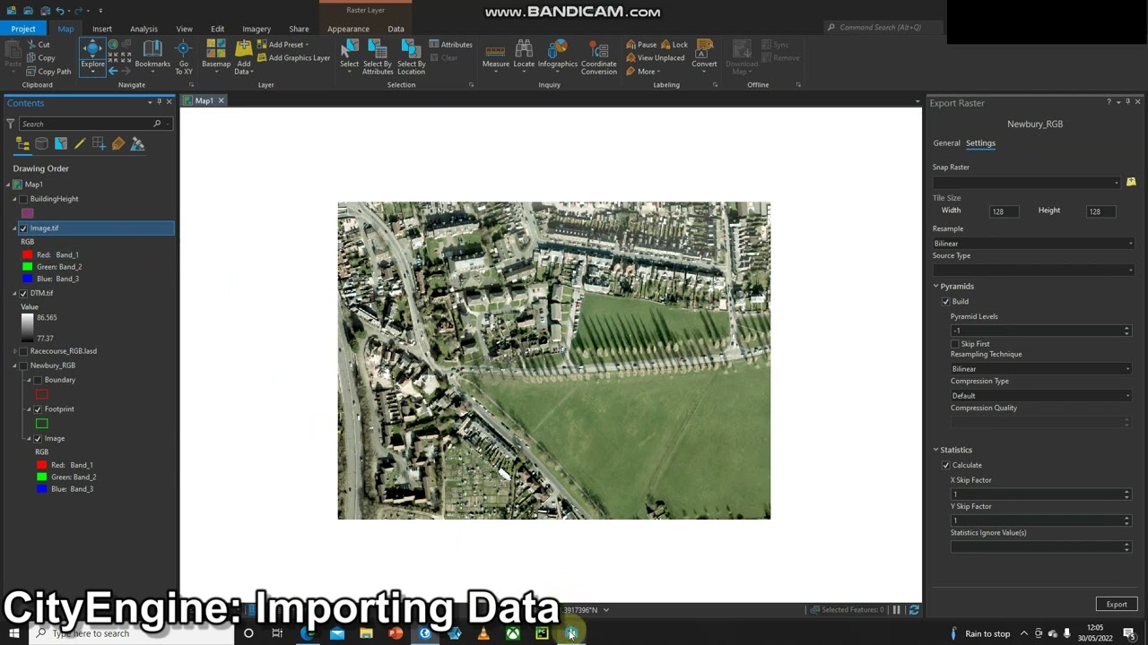The width and height of the screenshot is (1148, 645).
Task: Click the Add Data button
Action: click(x=243, y=56)
